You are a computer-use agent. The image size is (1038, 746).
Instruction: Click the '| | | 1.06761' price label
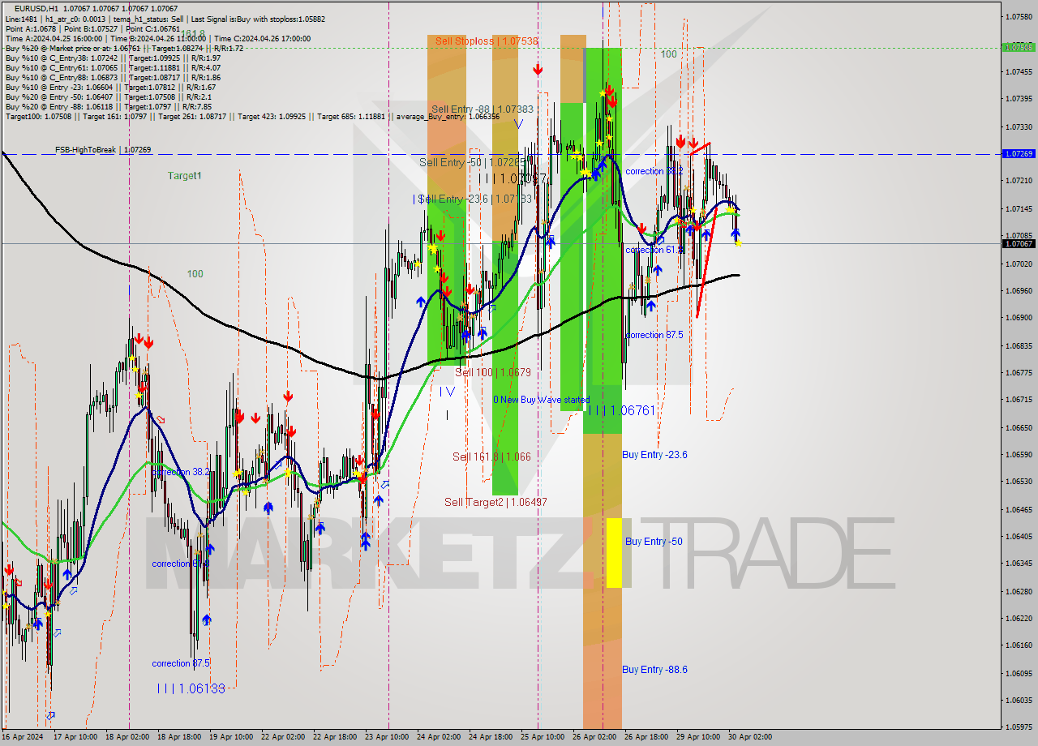point(622,410)
